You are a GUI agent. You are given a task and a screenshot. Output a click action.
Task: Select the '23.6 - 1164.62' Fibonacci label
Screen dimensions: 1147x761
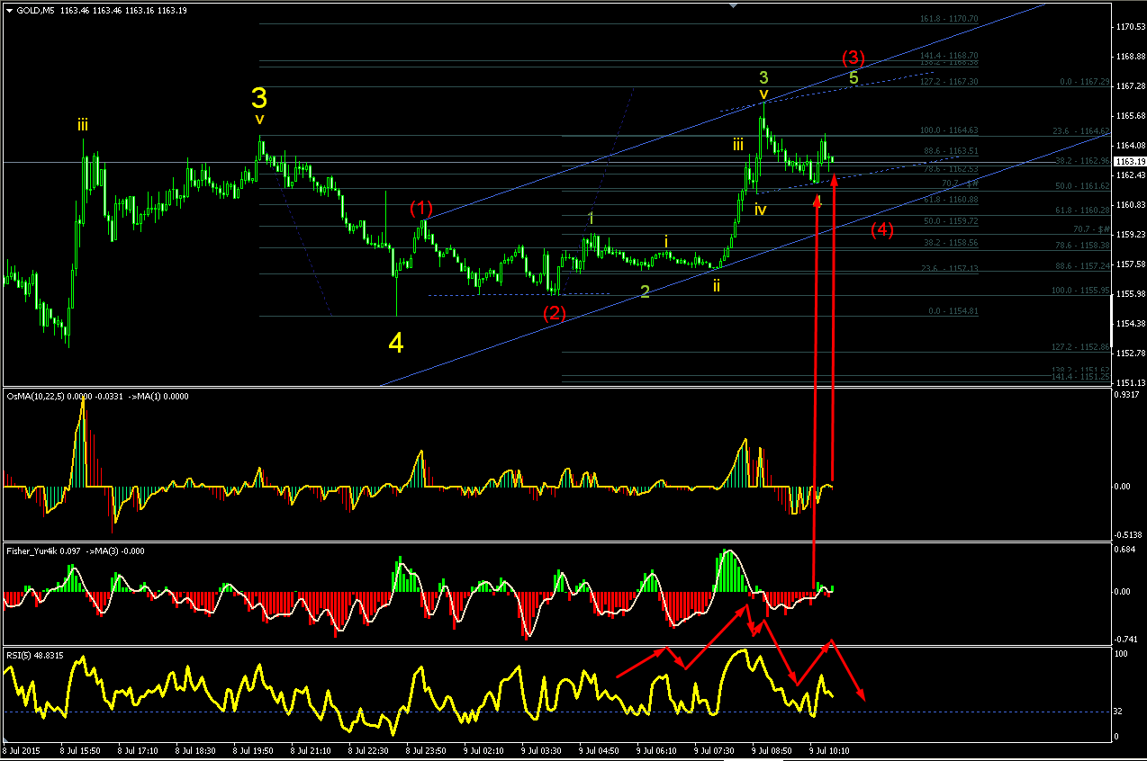point(1081,131)
